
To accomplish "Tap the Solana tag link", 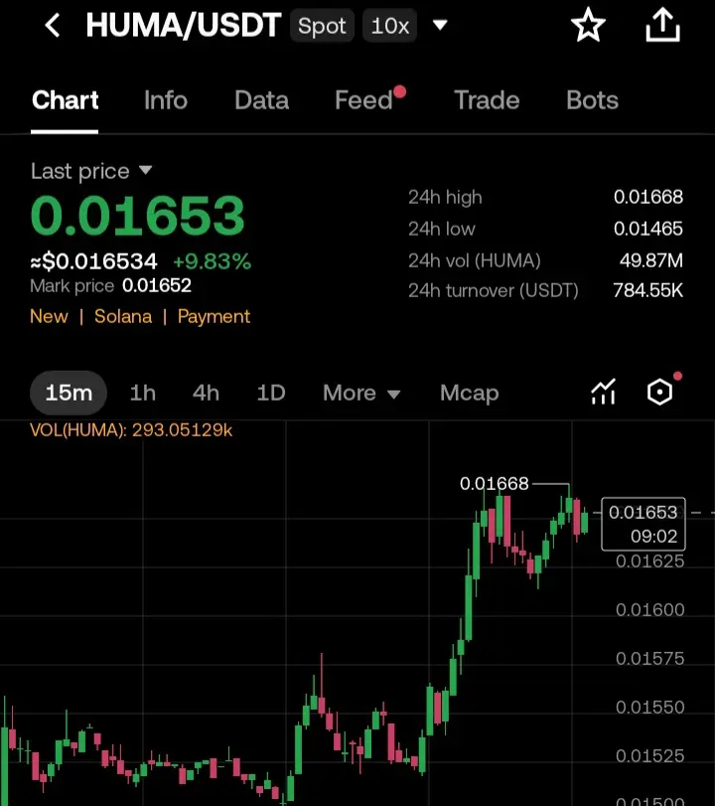I will tap(123, 316).
